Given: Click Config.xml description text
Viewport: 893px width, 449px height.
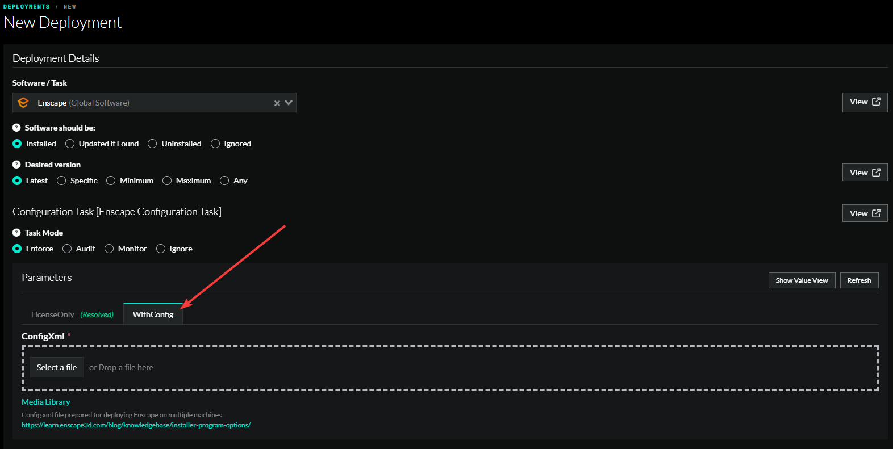Looking at the screenshot, I should [122, 415].
